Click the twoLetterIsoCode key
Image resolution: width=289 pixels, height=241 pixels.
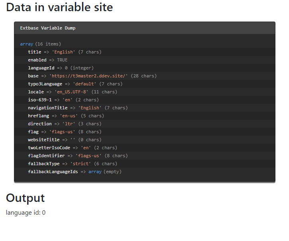click(x=49, y=148)
